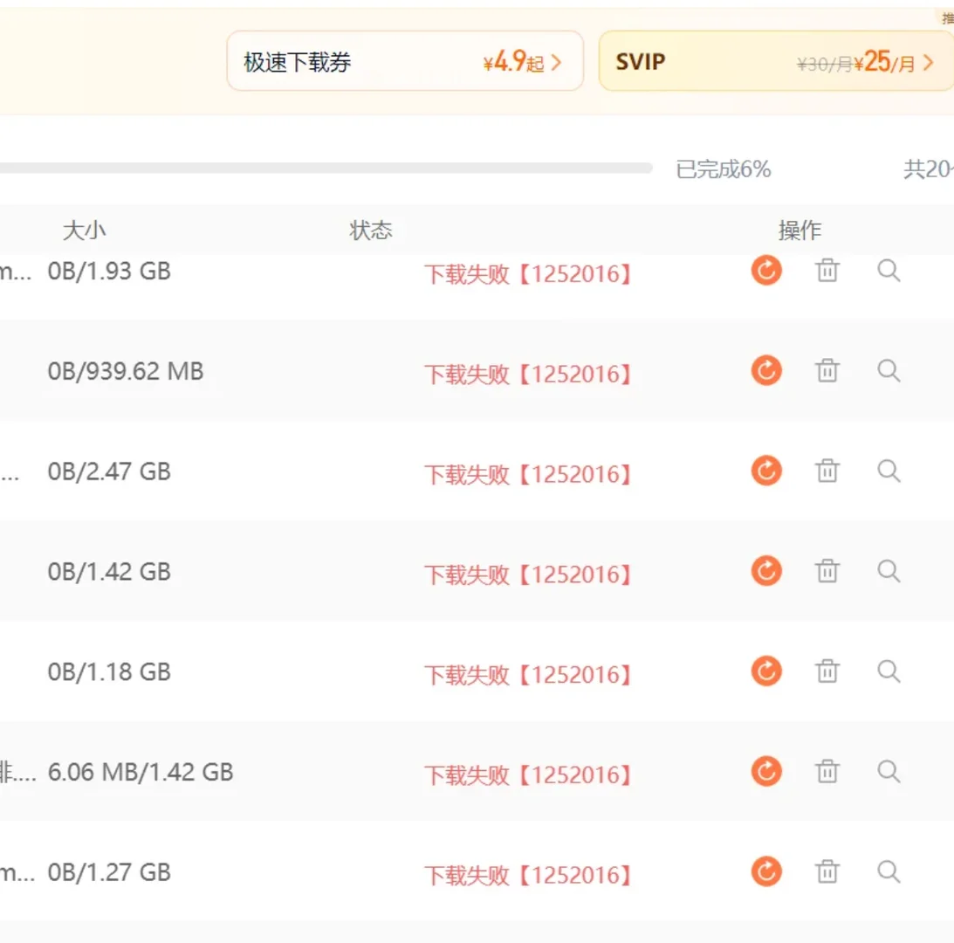
Task: Retry the failed 1.42 GB download
Action: click(765, 571)
